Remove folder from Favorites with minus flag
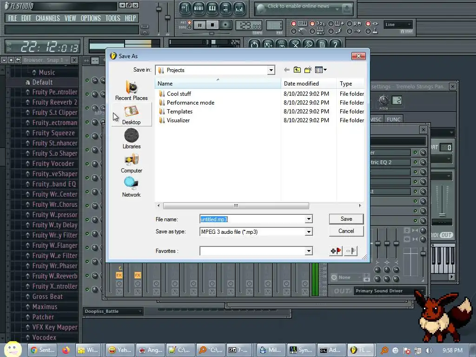 point(350,251)
